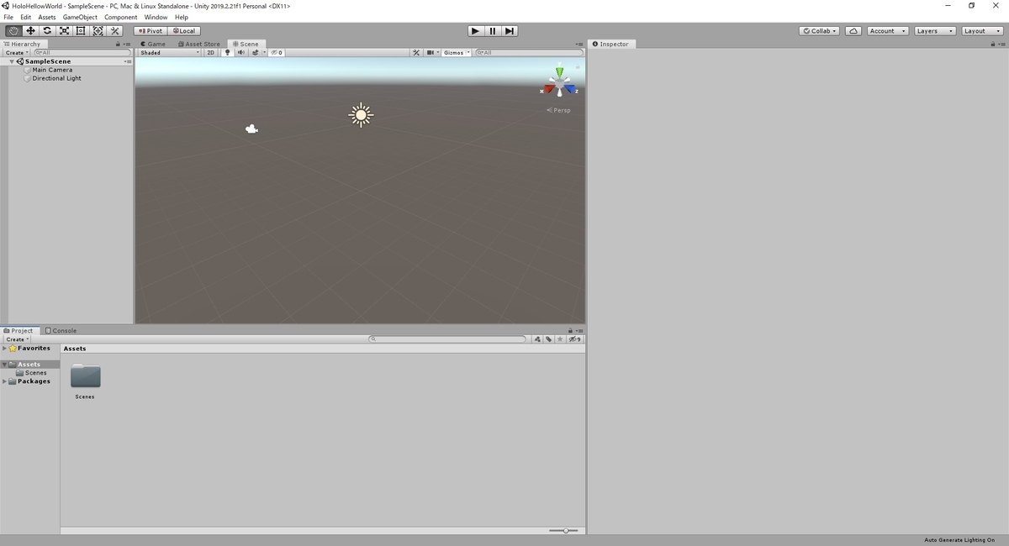The height and width of the screenshot is (546, 1009).
Task: Expand the Packages tree node
Action: coord(4,381)
